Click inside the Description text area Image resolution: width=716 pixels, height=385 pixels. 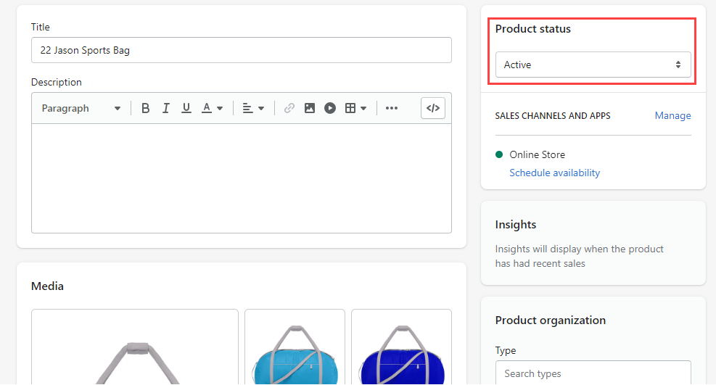point(241,178)
